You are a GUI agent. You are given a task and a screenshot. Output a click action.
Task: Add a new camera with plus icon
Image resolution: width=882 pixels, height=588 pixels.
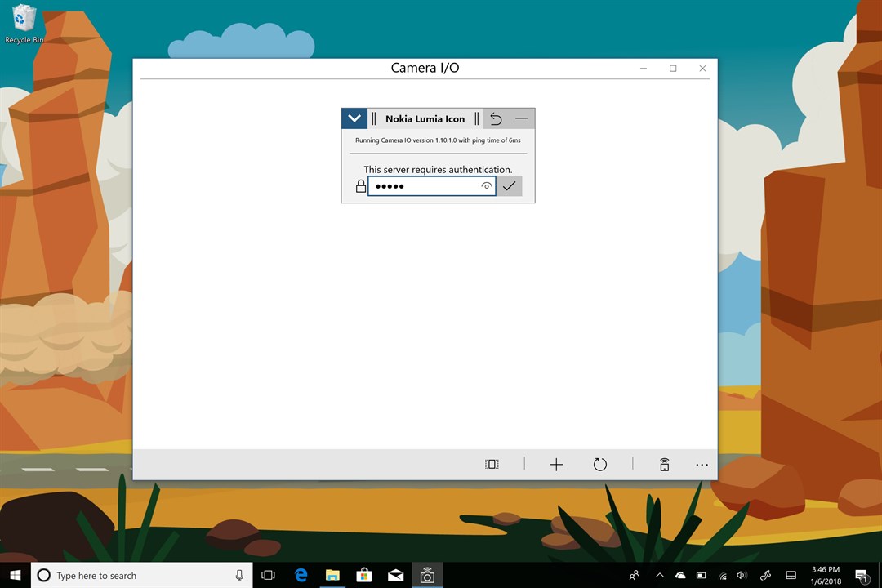(x=556, y=464)
